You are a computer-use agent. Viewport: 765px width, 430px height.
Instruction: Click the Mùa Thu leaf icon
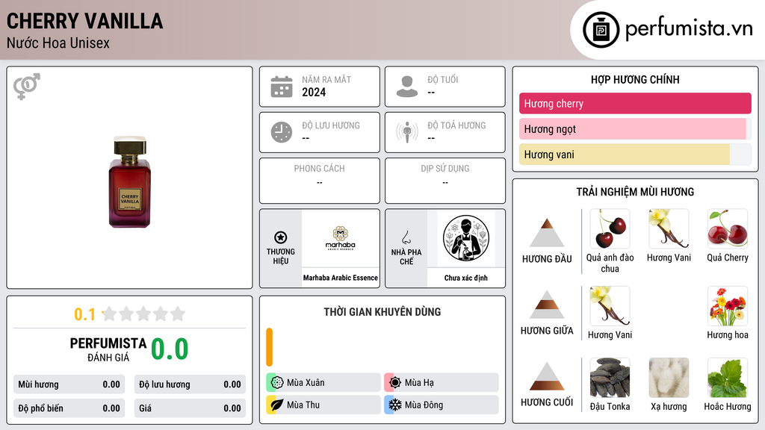(277, 405)
